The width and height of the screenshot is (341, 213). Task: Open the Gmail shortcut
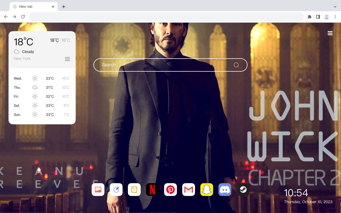click(x=189, y=190)
